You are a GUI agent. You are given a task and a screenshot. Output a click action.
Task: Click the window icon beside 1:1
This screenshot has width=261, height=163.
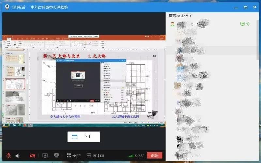click(75, 137)
